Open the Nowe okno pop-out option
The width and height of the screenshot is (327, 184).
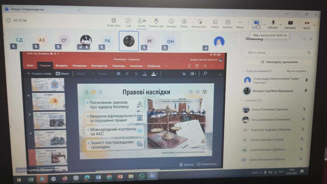tap(114, 22)
